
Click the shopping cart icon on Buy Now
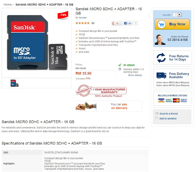(161, 24)
